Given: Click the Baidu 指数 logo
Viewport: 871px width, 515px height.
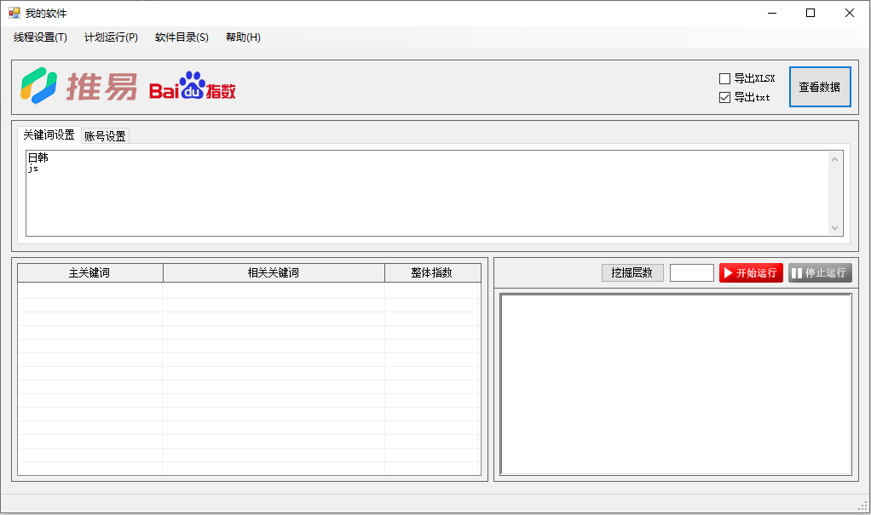Looking at the screenshot, I should tap(193, 87).
